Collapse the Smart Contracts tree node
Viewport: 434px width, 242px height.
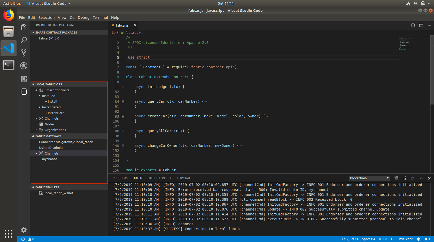click(x=36, y=90)
